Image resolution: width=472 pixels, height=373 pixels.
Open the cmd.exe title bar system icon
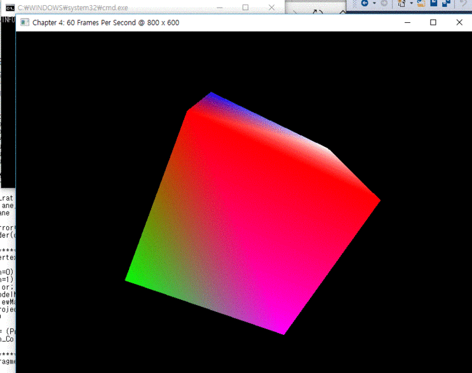coord(10,8)
